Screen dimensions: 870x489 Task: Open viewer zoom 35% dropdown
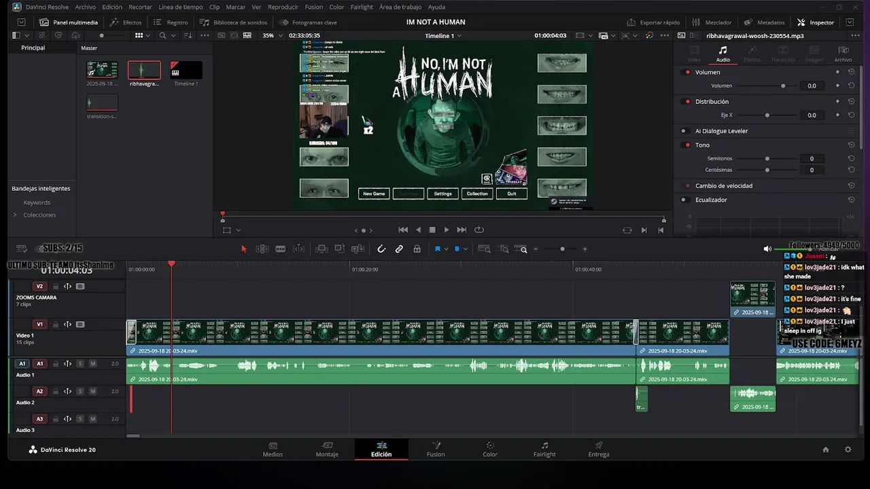click(x=271, y=35)
